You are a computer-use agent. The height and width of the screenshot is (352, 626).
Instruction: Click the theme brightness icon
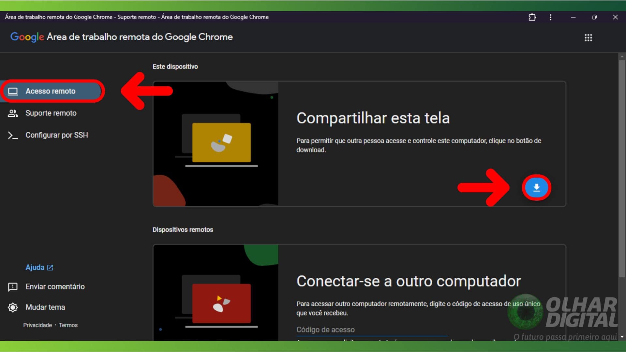click(13, 307)
